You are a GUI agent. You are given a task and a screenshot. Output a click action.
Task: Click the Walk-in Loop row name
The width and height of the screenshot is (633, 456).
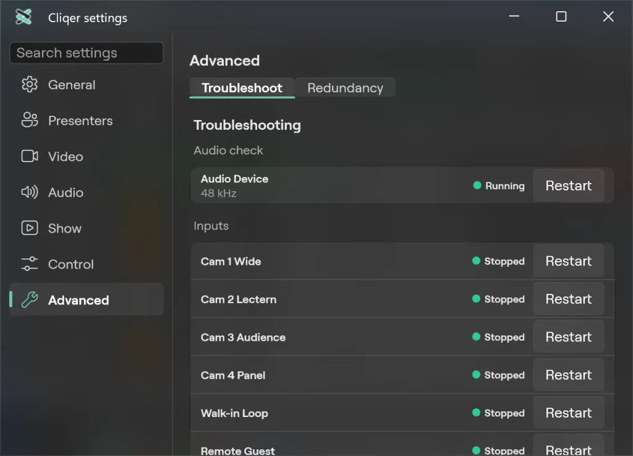coord(234,413)
